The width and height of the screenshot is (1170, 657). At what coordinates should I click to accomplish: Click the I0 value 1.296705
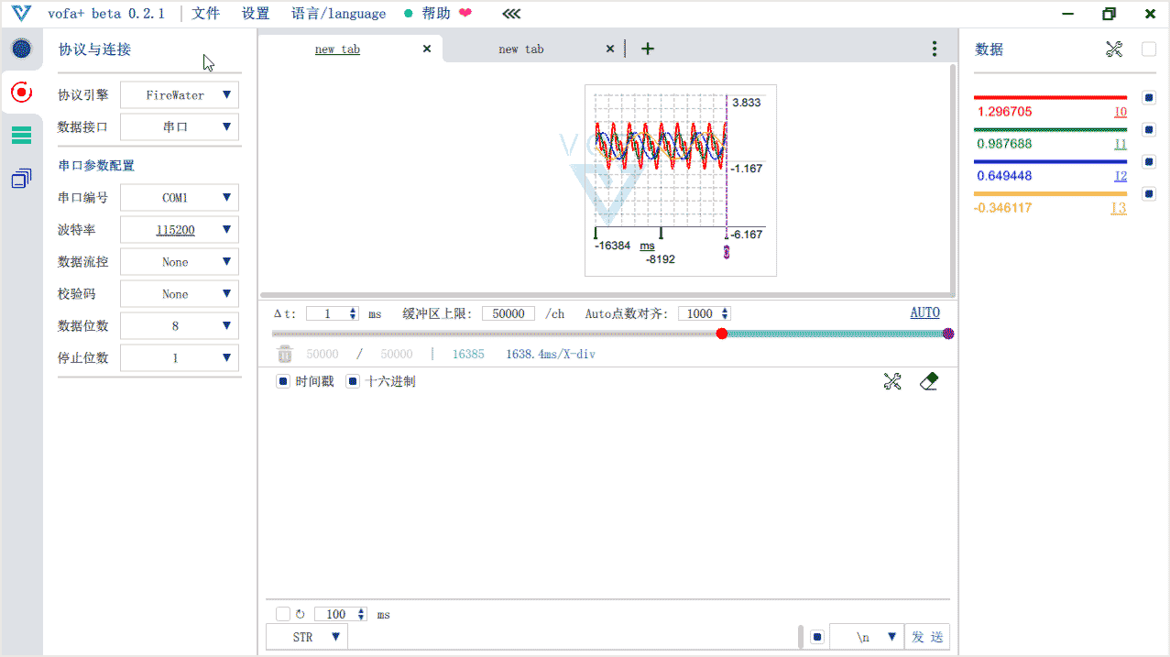1004,112
